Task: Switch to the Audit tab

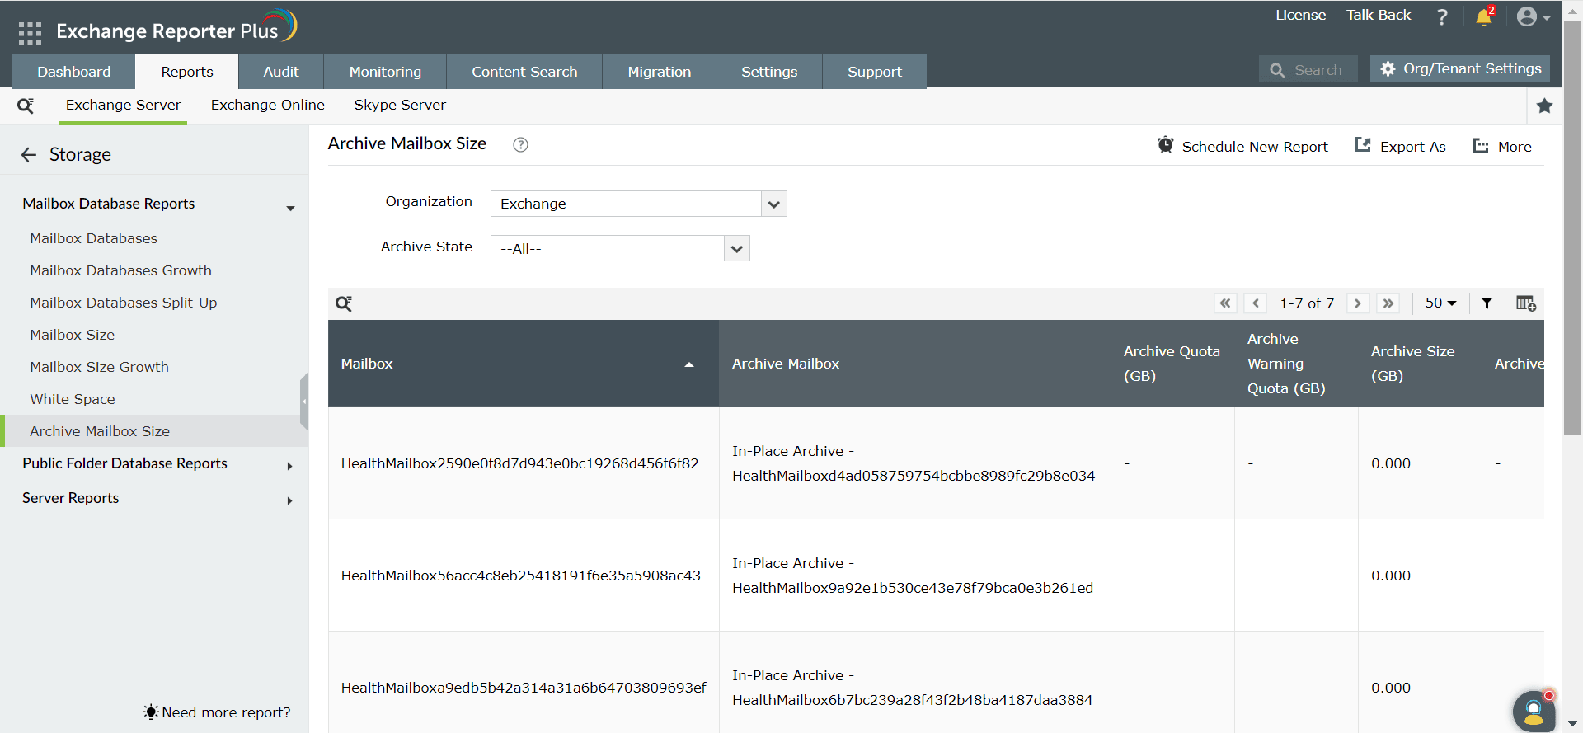Action: coord(281,72)
